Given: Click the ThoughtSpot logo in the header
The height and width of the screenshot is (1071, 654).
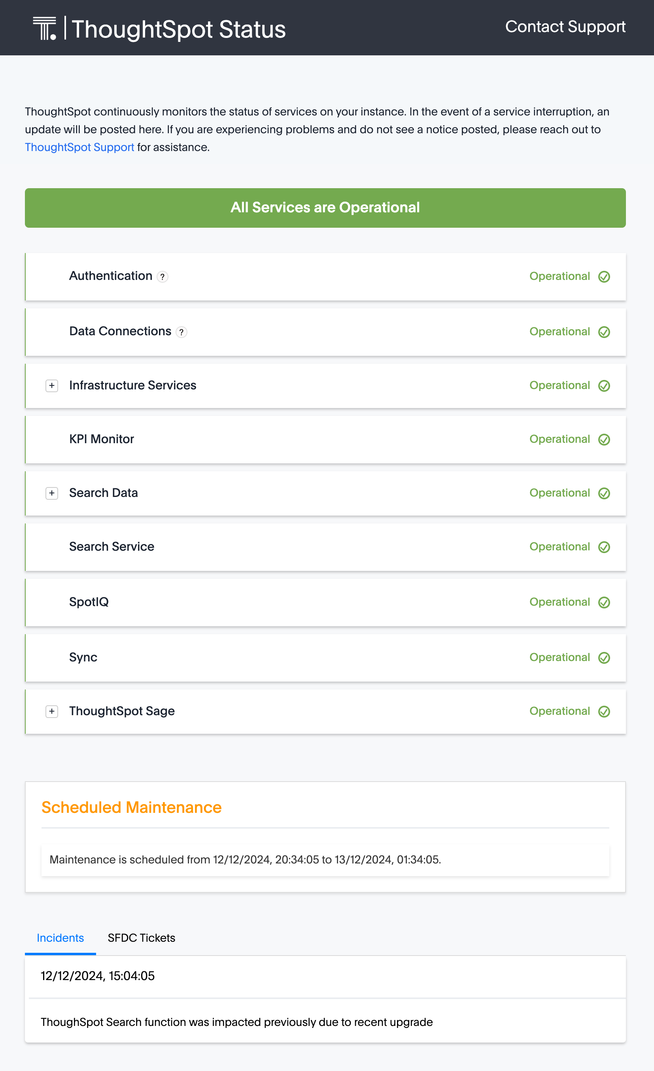Looking at the screenshot, I should click(x=45, y=28).
